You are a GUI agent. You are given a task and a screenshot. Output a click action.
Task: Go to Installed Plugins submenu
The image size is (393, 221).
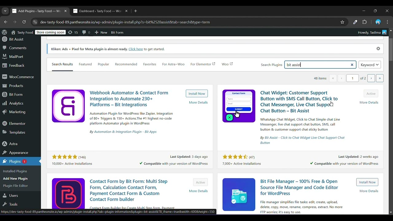15,171
